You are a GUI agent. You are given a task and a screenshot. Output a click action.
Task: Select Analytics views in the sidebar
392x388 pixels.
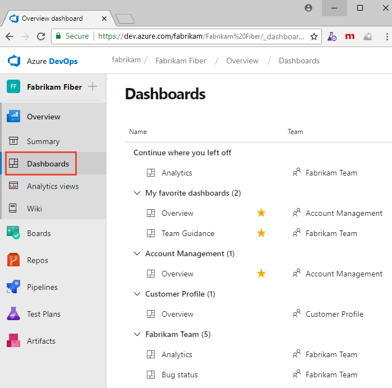(53, 186)
